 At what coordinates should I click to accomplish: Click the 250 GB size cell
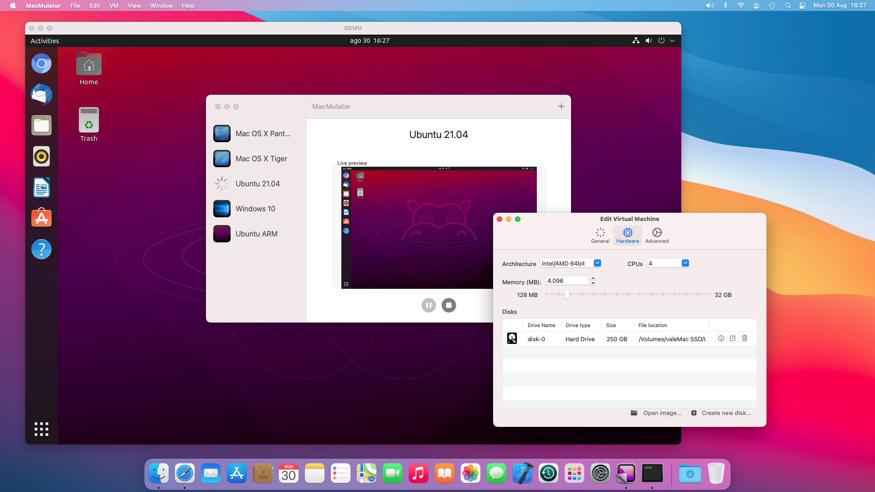coord(617,339)
